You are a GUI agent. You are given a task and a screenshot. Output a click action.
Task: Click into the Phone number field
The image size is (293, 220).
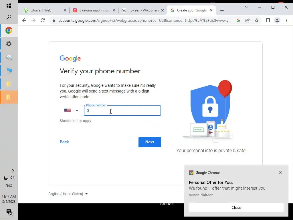[x=122, y=111]
